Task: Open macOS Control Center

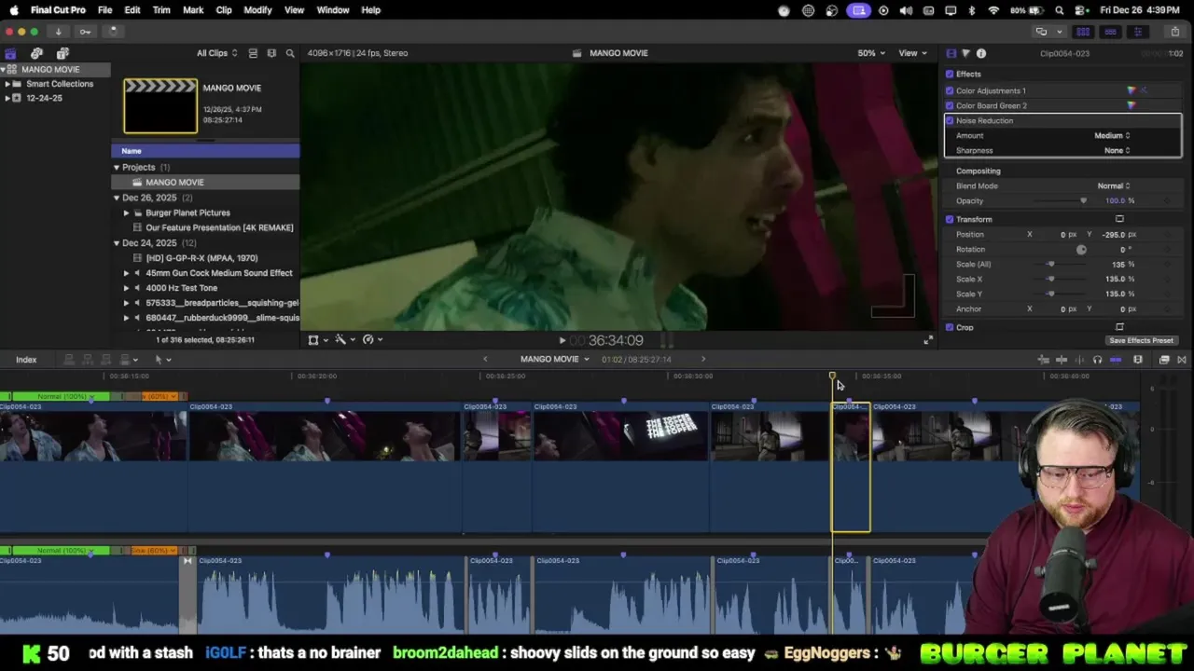Action: 1081,10
